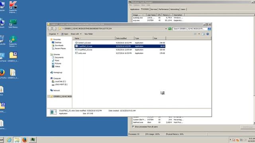Select Homegroup in the navigation pane

[56, 72]
